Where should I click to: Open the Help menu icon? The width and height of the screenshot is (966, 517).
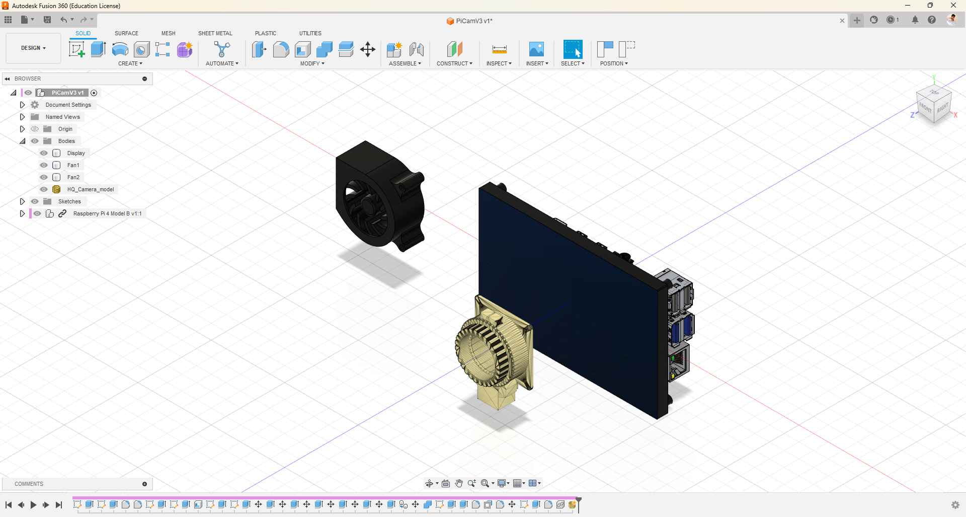point(932,20)
